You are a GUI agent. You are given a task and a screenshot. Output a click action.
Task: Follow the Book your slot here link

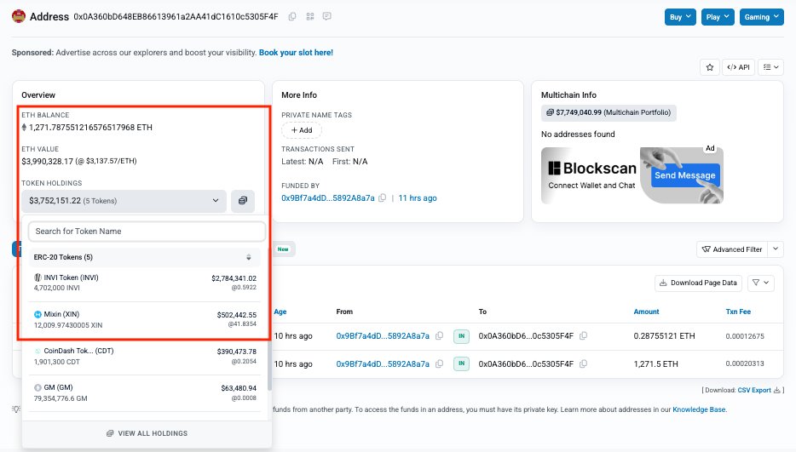coord(296,52)
